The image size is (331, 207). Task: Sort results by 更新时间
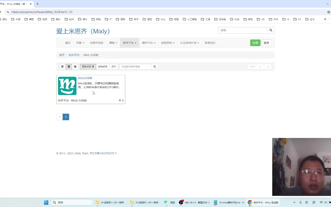pyautogui.click(x=88, y=66)
